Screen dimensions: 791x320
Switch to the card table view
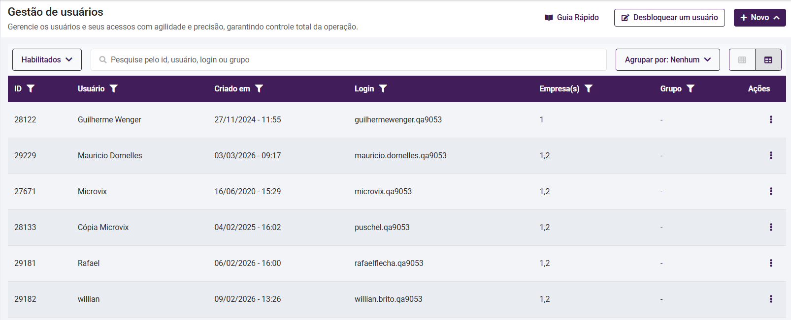pyautogui.click(x=768, y=60)
